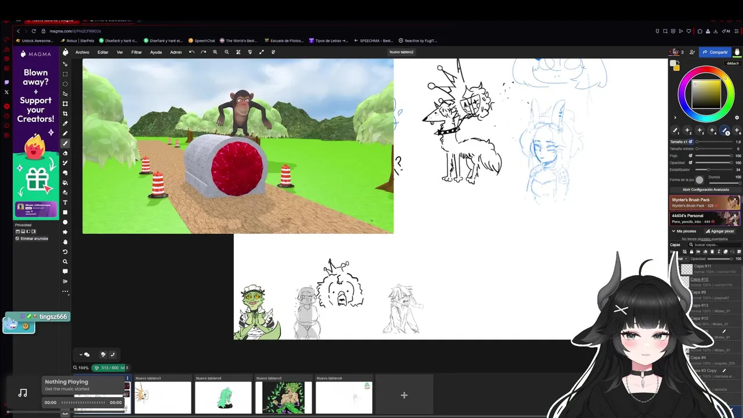743x418 pixels.
Task: Select the Transform tool
Action: (x=65, y=103)
